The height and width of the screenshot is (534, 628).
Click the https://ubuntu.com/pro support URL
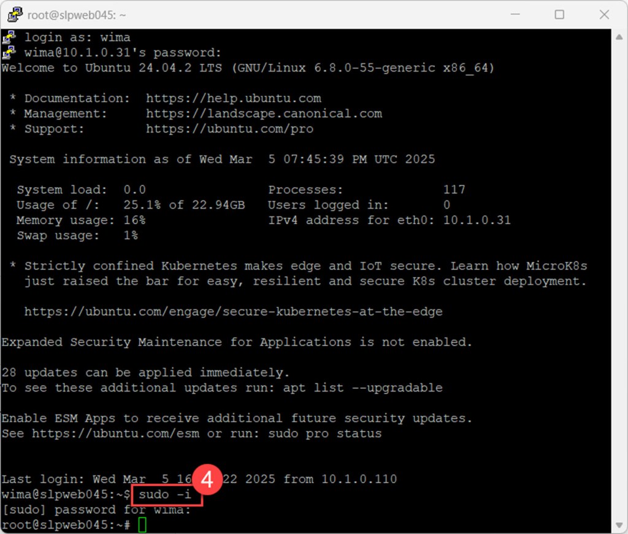pos(229,129)
